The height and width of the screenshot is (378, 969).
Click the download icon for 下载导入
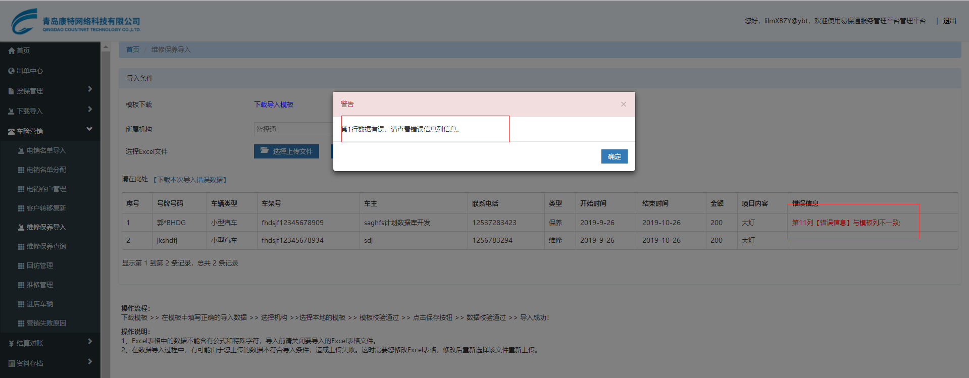click(11, 111)
